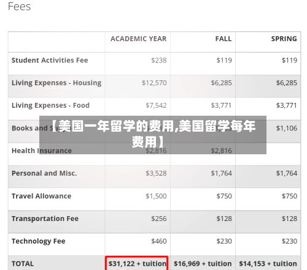Select the ACADEMIC YEAR column header

[139, 39]
